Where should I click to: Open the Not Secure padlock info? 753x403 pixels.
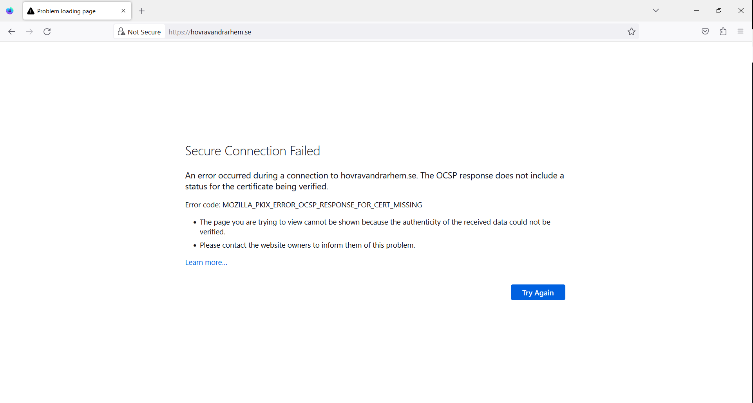121,31
